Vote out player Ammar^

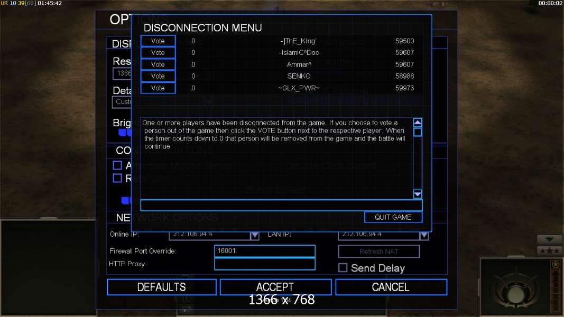pos(158,64)
